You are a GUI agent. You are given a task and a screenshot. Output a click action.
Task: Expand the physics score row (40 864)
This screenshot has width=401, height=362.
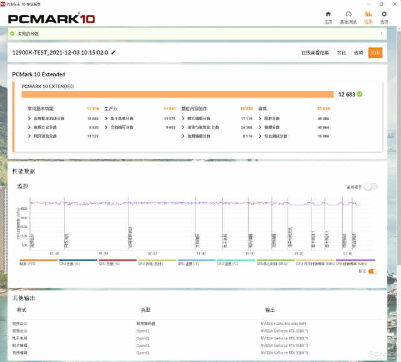(294, 127)
